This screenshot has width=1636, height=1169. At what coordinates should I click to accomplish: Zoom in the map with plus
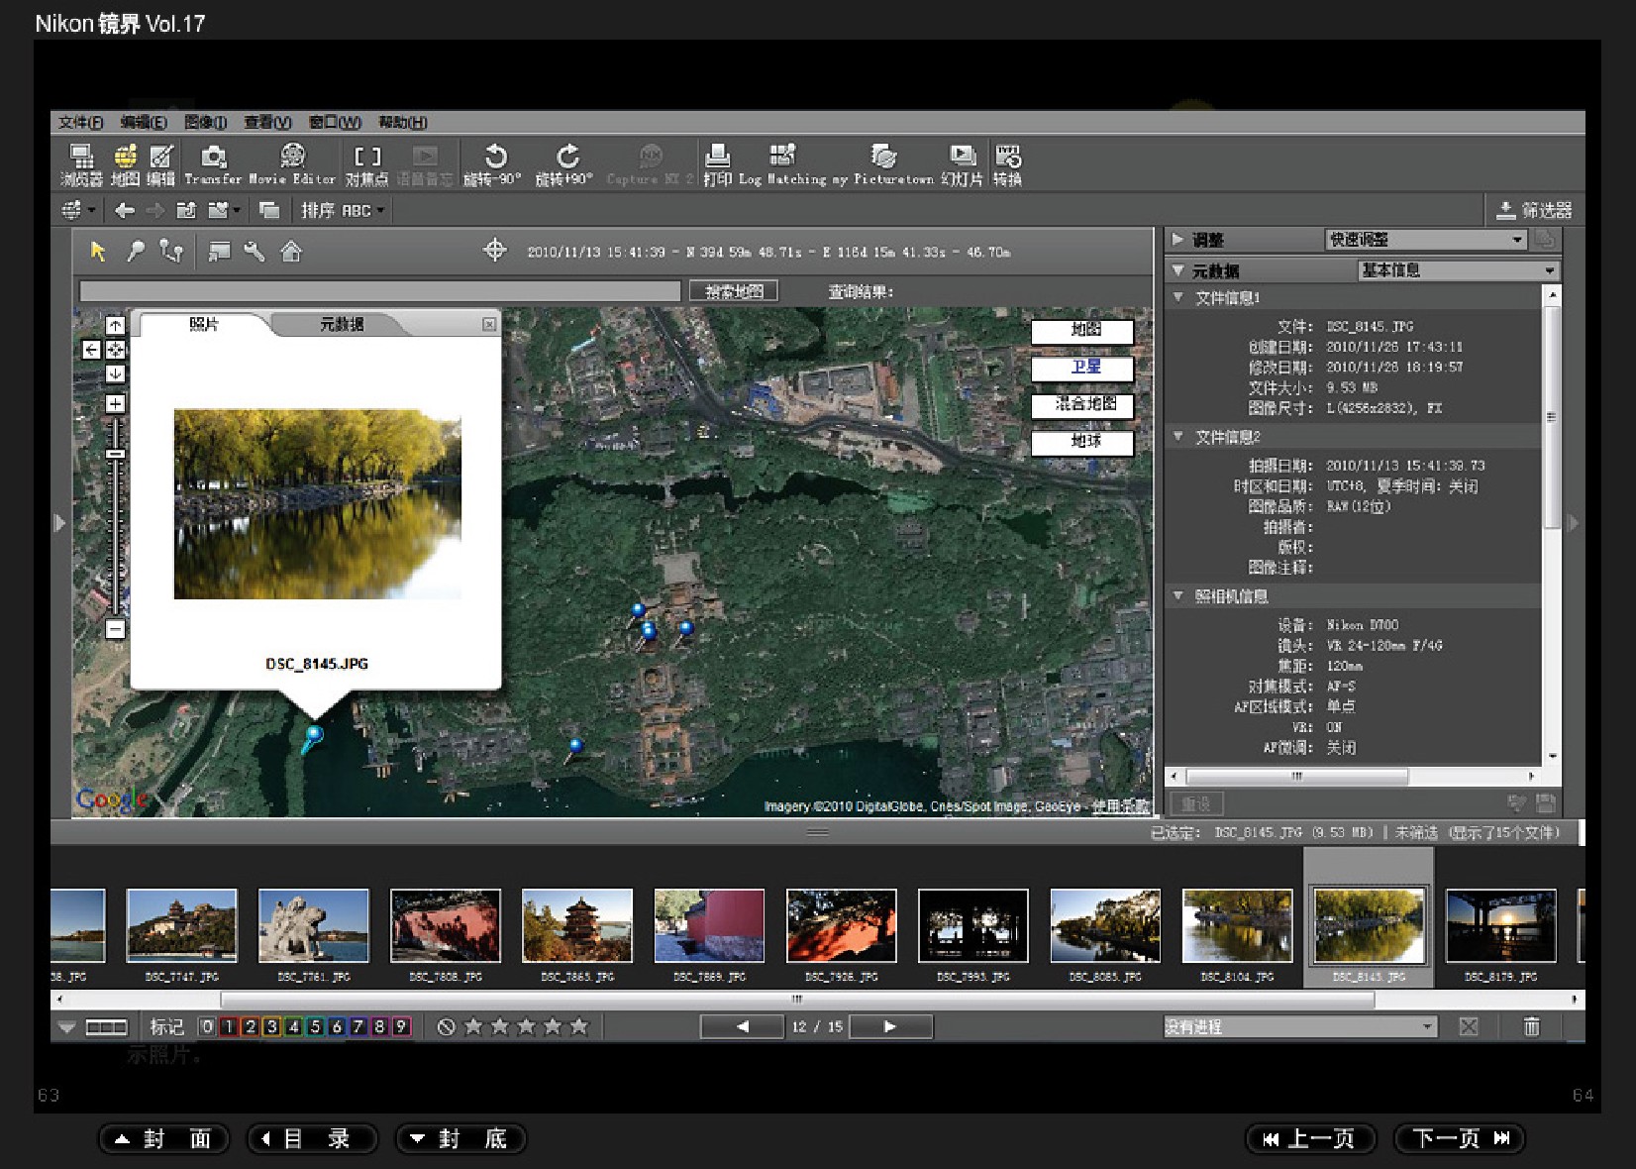pos(115,404)
